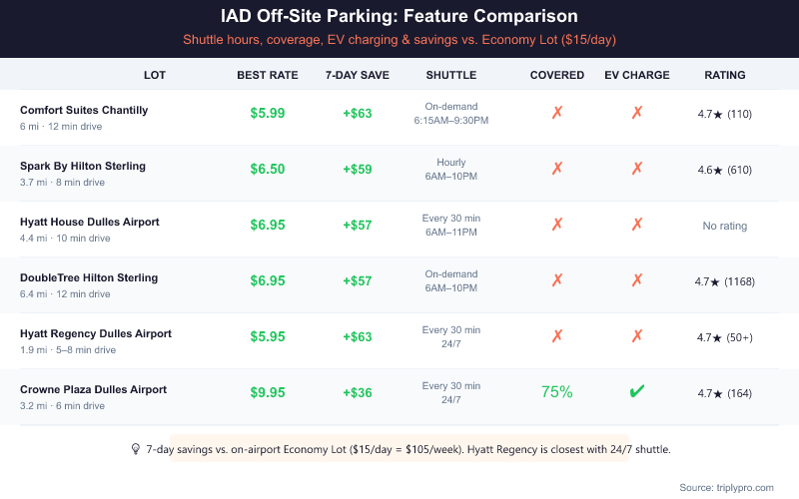
Task: Click the BEST RATE column header
Action: [268, 75]
